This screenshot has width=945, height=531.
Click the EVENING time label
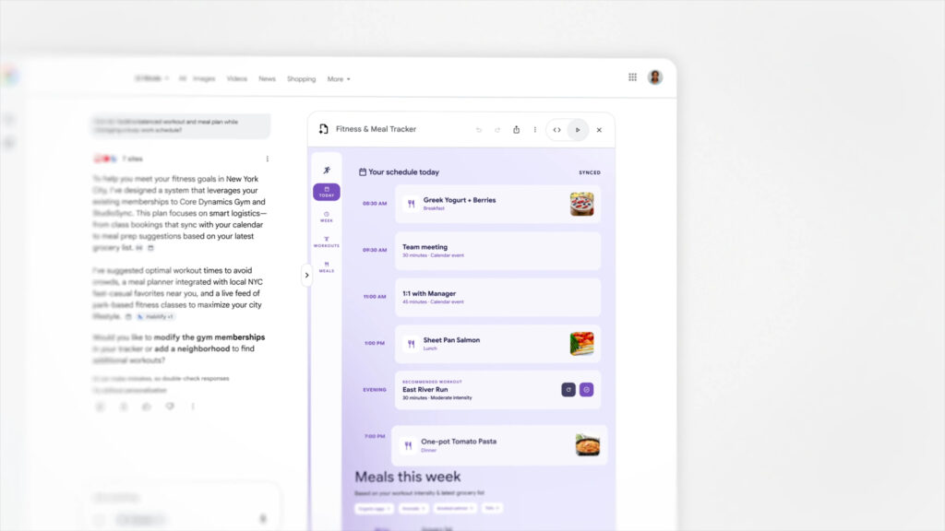coord(375,390)
